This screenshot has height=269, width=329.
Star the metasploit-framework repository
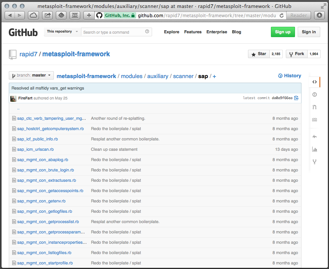pyautogui.click(x=259, y=54)
